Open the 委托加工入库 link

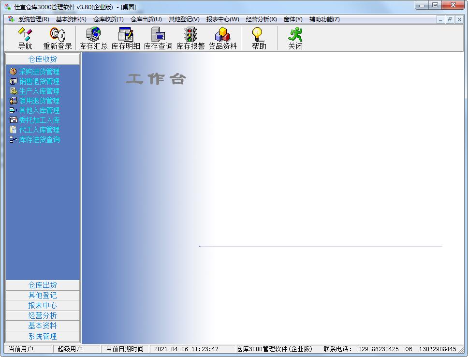click(x=39, y=120)
